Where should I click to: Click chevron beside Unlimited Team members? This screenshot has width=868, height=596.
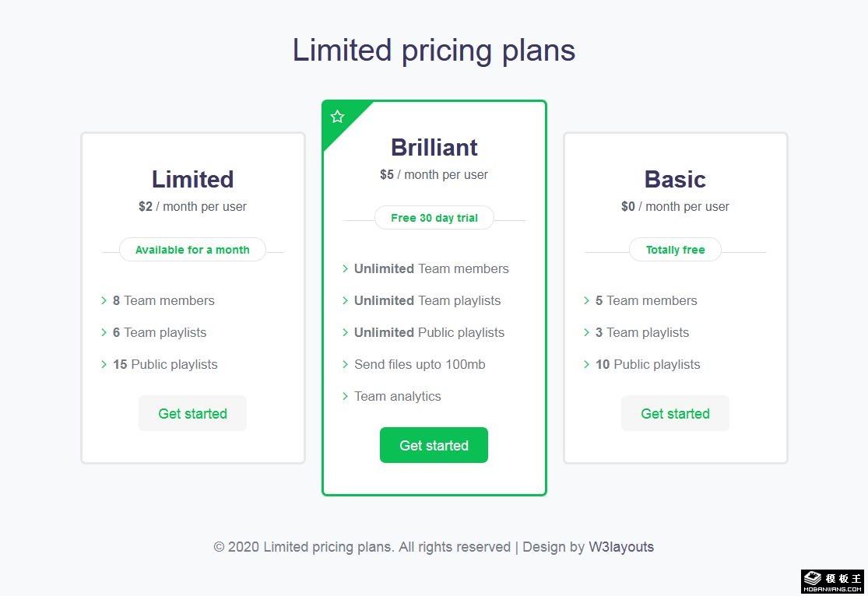pyautogui.click(x=345, y=268)
